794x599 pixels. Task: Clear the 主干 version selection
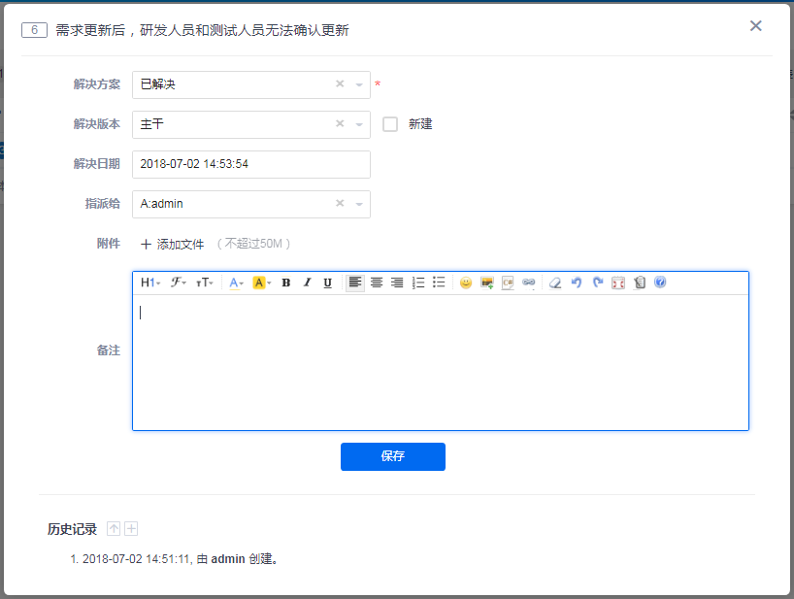click(340, 123)
